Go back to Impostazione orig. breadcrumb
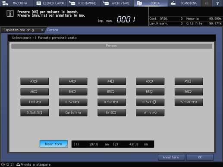This screenshot has width=223, height=167. click(x=23, y=30)
